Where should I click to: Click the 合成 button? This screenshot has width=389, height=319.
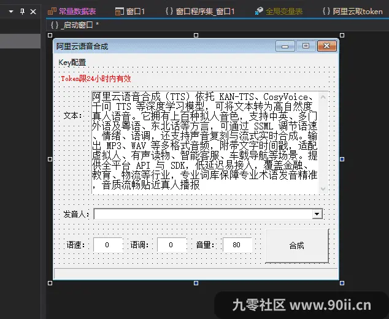(x=297, y=246)
